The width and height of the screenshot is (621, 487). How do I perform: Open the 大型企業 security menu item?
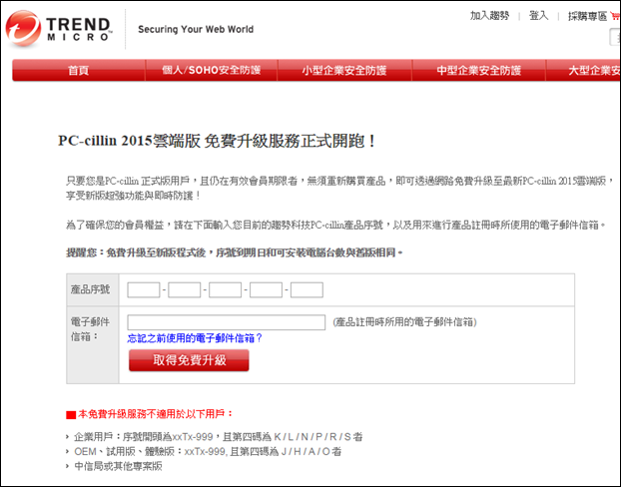point(583,71)
